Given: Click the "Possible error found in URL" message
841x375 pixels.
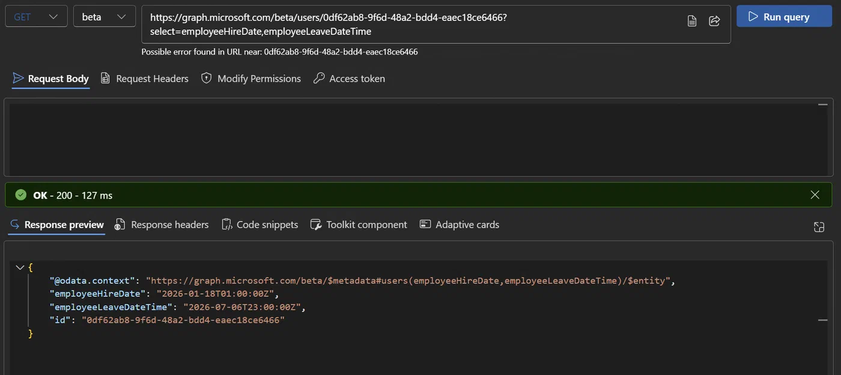Looking at the screenshot, I should click(279, 52).
